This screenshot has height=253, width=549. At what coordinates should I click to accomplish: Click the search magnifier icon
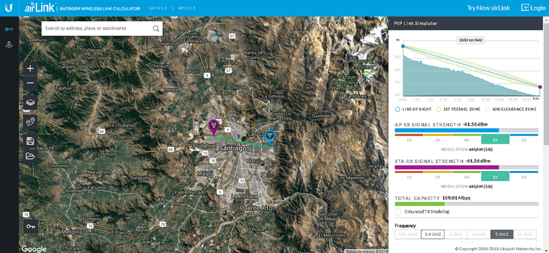tap(156, 28)
